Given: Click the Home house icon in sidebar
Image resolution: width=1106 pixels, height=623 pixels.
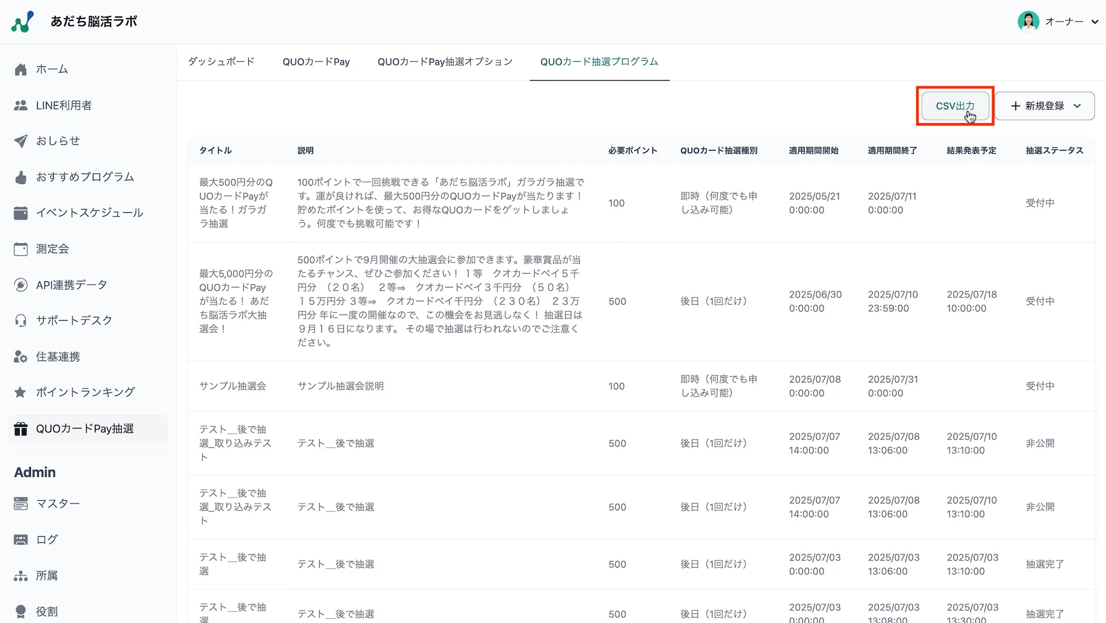Looking at the screenshot, I should point(21,70).
